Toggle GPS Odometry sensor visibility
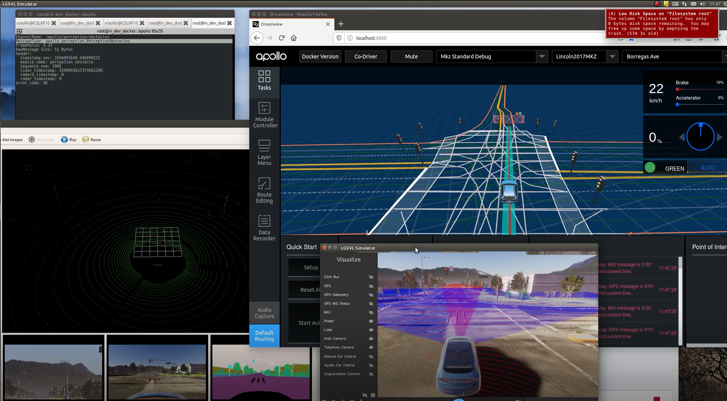727x401 pixels. (x=371, y=295)
